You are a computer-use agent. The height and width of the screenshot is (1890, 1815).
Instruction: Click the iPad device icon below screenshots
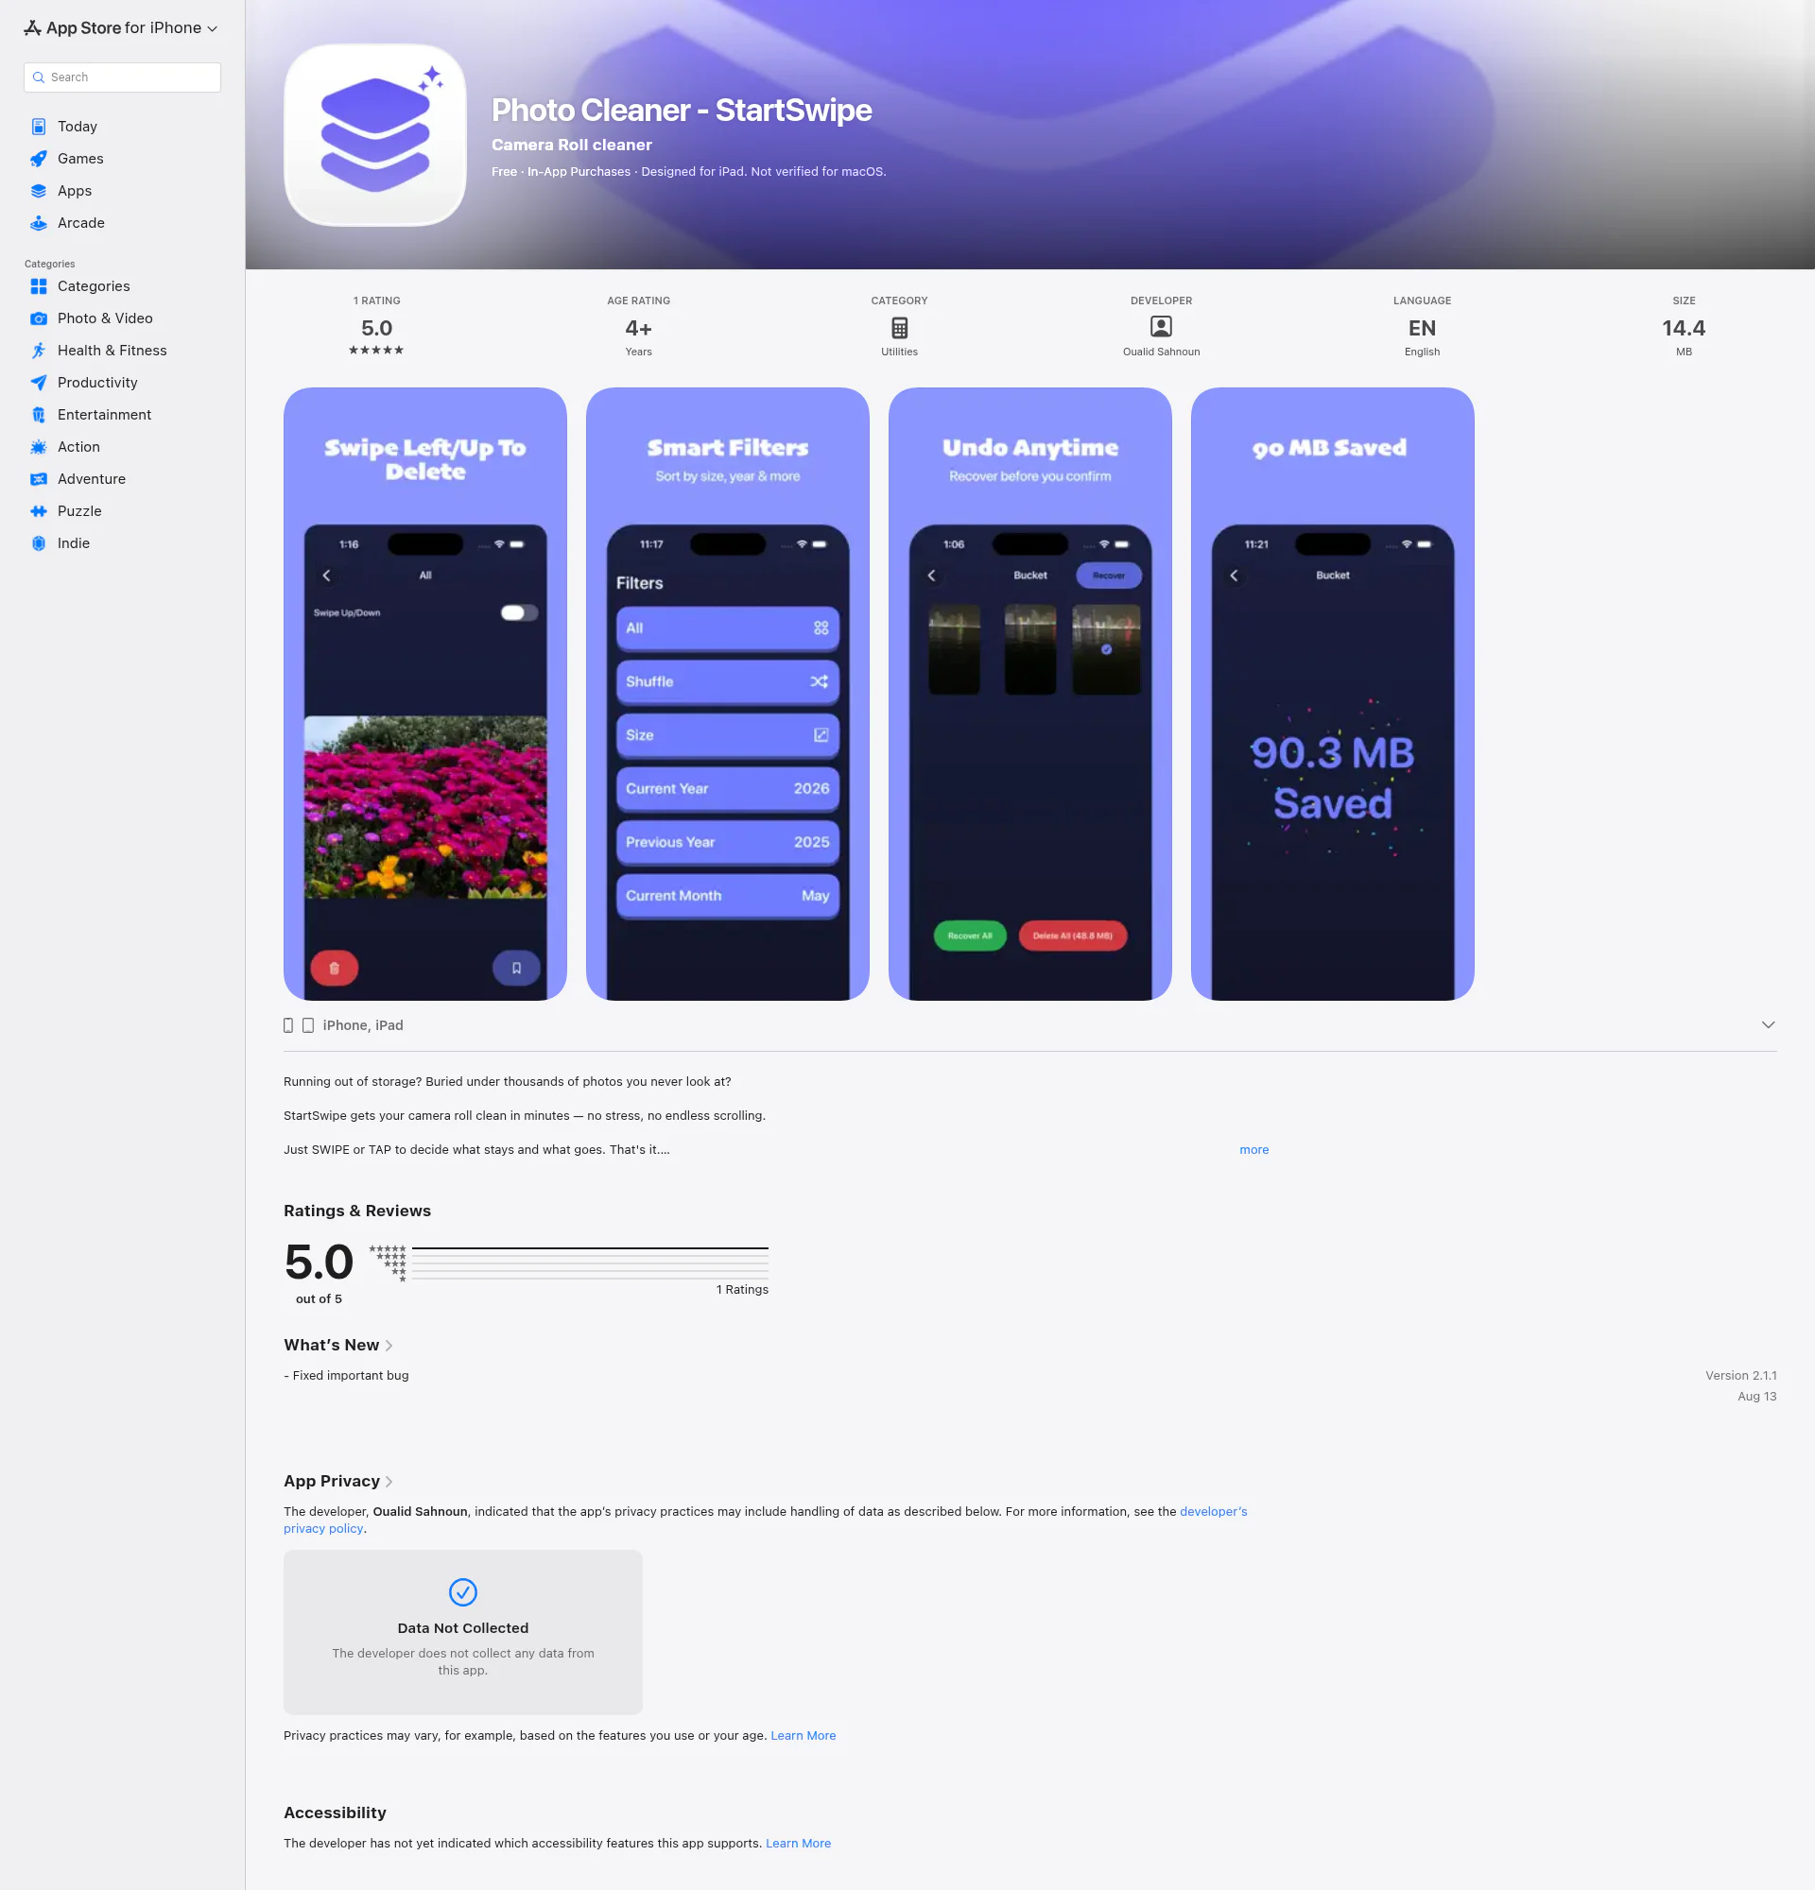pyautogui.click(x=307, y=1025)
